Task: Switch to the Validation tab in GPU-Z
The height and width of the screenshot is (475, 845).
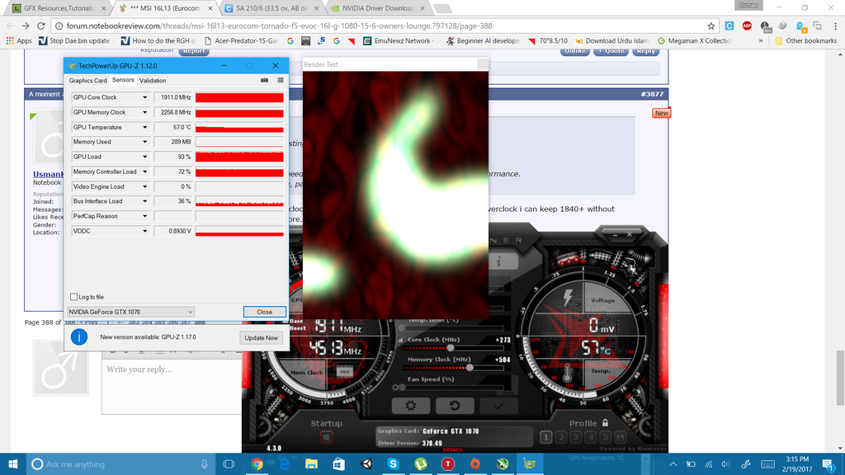Action: tap(153, 80)
